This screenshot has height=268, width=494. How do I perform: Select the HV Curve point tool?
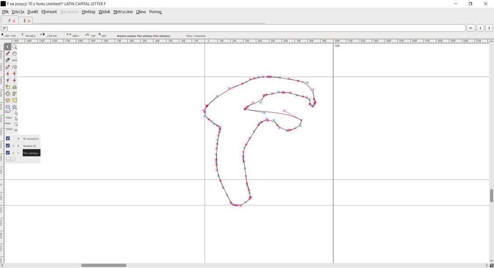14,74
